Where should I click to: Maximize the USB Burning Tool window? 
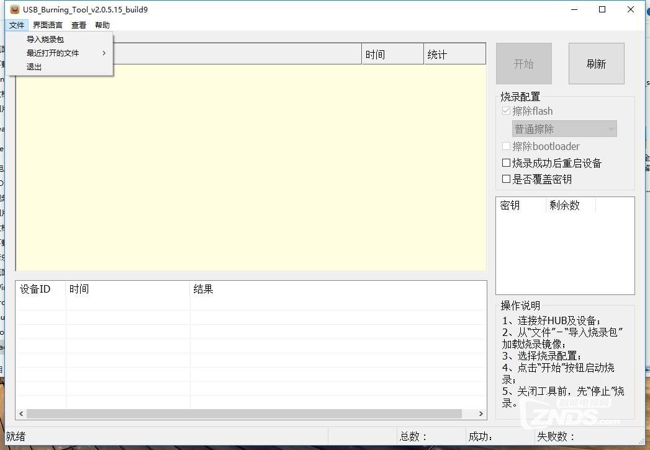click(x=602, y=9)
